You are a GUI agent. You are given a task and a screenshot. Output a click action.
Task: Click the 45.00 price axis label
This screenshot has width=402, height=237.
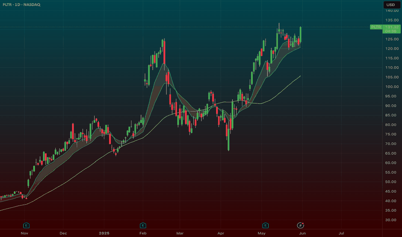point(391,191)
